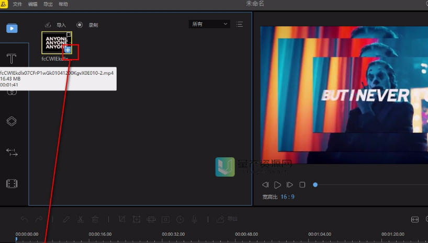Viewport: 428px width, 243px height.
Task: Start voiceover with the microphone icon
Action: pos(194,219)
